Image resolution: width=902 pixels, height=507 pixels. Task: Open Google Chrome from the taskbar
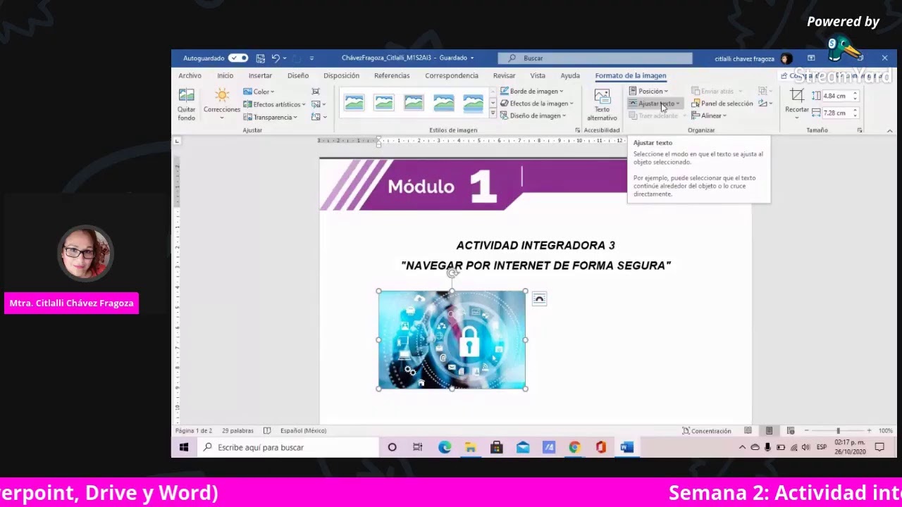(575, 447)
